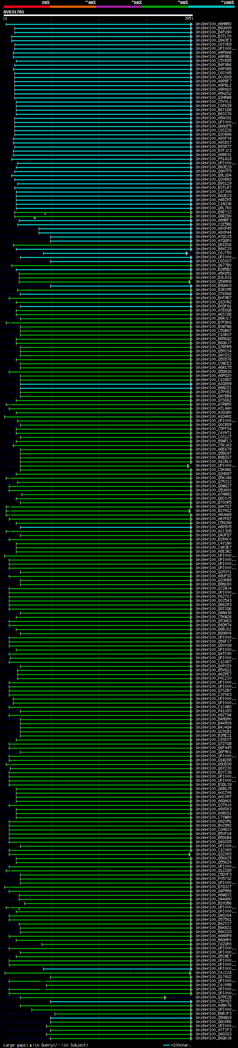The width and height of the screenshot is (238, 1048).
Task: Click the arrowhead ending the Q7PE28 bar
Action: [165, 997]
